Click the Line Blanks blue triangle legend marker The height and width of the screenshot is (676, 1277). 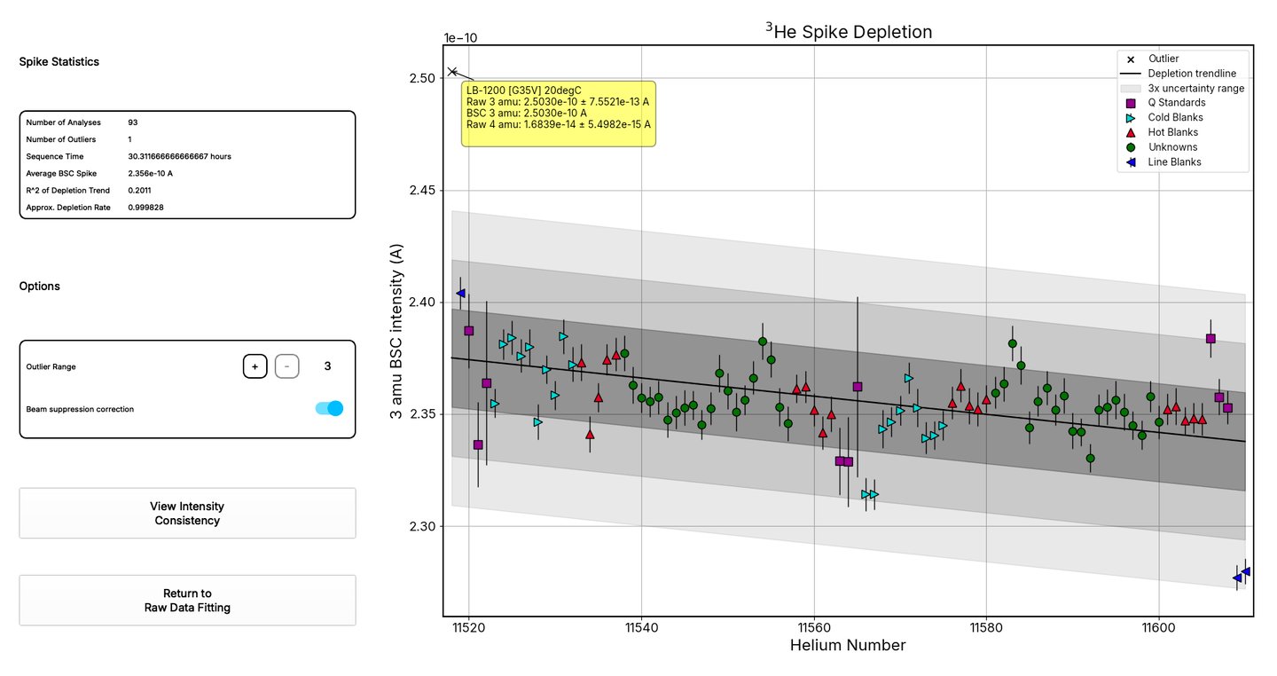(1129, 162)
